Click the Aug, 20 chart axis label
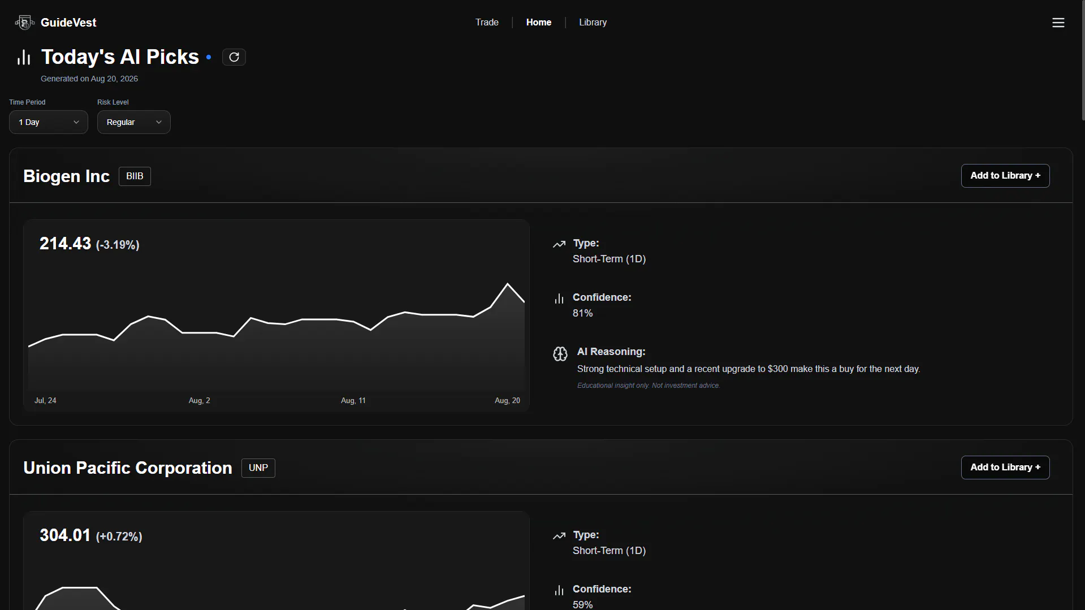 tap(507, 400)
